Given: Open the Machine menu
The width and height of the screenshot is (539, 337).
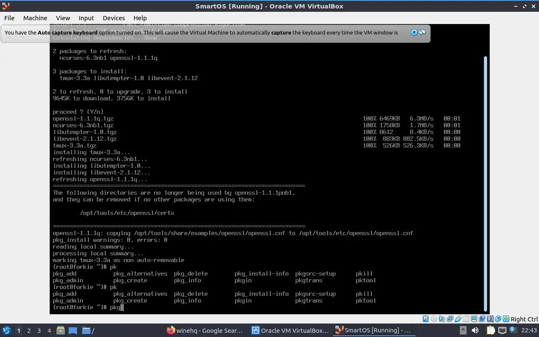Looking at the screenshot, I should click(x=35, y=18).
